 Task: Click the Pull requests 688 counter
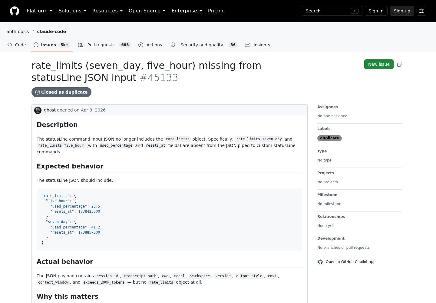pyautogui.click(x=125, y=45)
